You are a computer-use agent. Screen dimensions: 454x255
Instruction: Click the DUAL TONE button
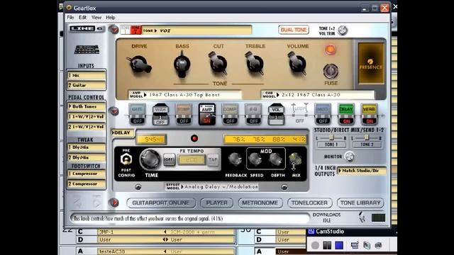294,30
